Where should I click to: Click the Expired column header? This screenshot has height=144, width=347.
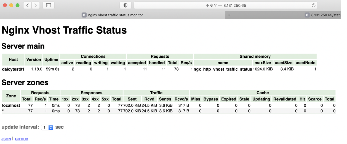pyautogui.click(x=229, y=99)
